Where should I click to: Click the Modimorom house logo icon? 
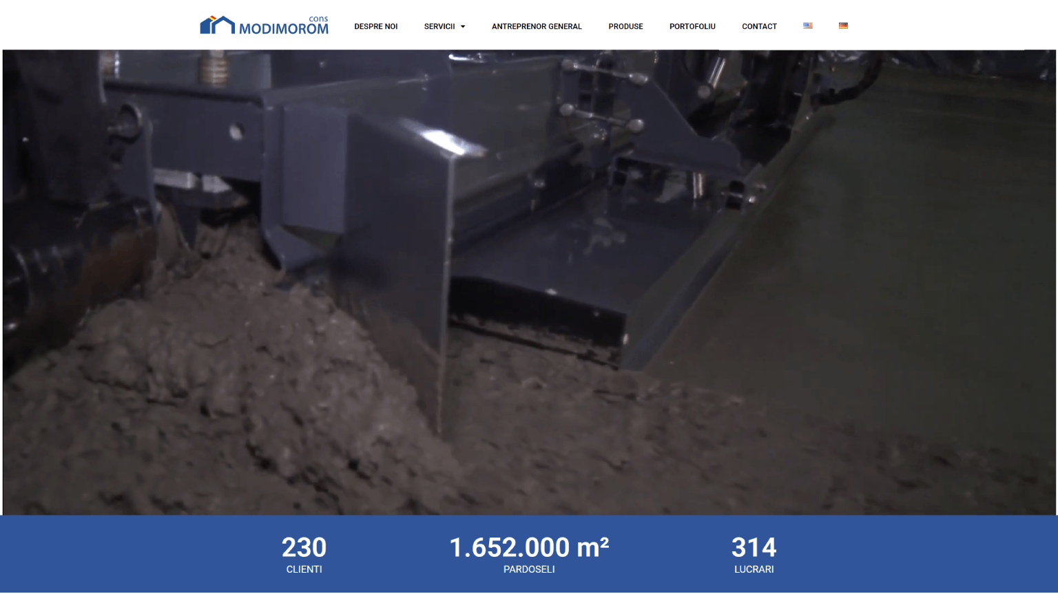point(217,25)
